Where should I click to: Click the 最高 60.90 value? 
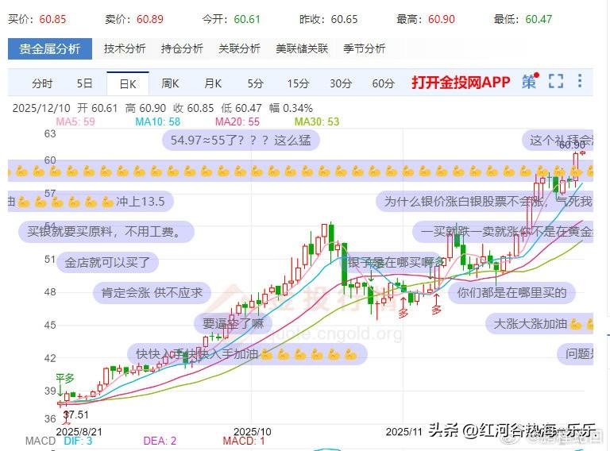point(426,19)
